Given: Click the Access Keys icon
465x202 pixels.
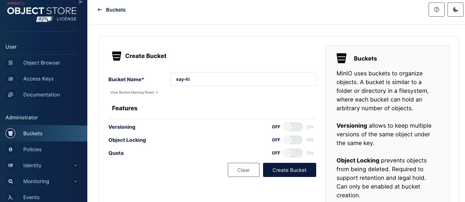Looking at the screenshot, I should point(11,79).
